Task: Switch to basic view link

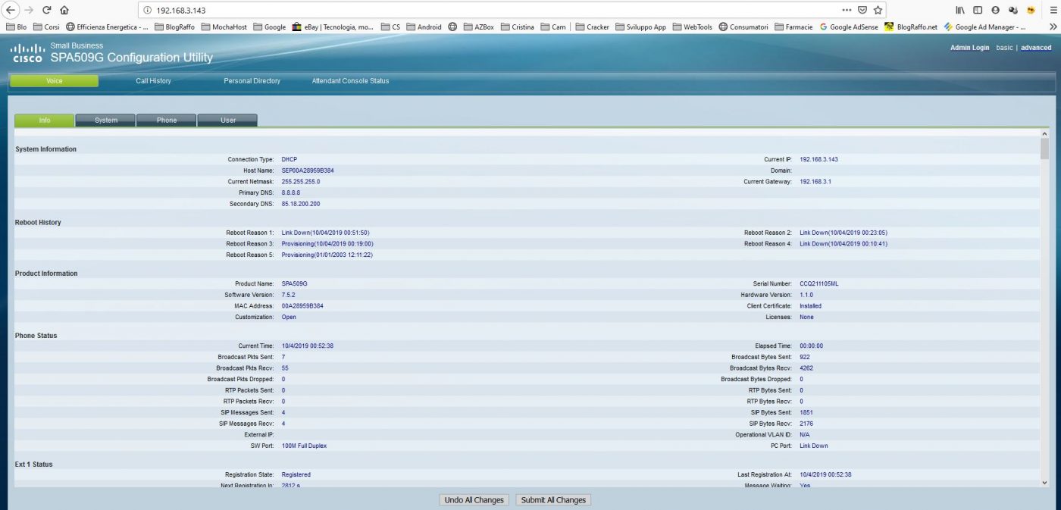Action: (1004, 48)
